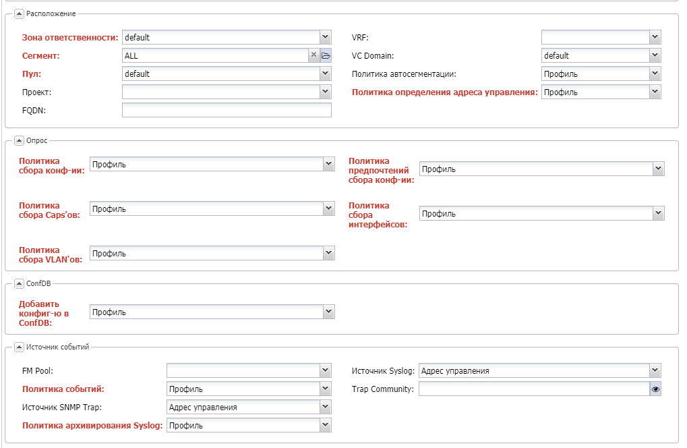Click the 'Источник событий' section title

[57, 347]
